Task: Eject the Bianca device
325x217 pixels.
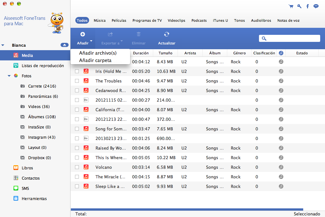Action: coord(64,45)
